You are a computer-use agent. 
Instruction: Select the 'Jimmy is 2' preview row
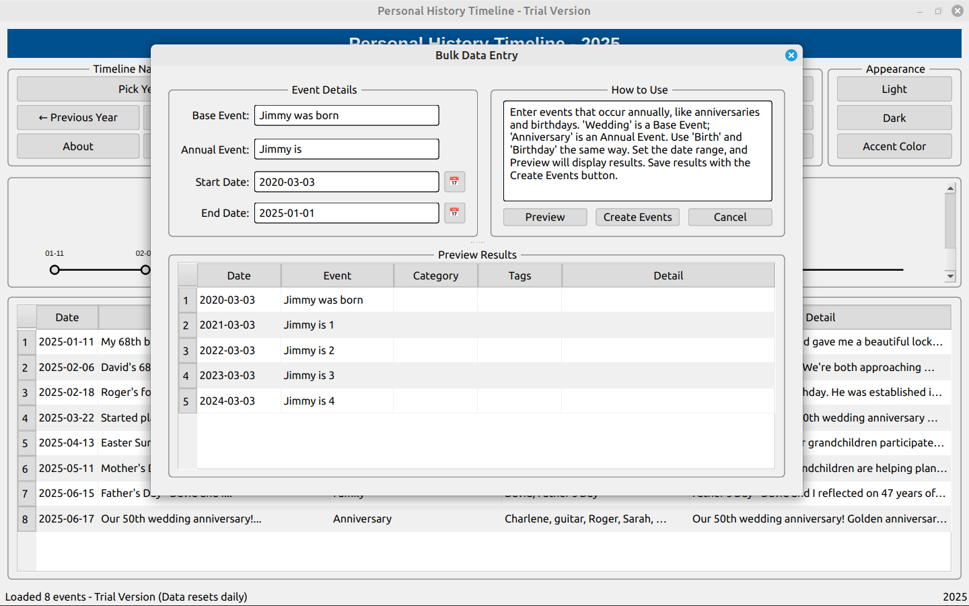tap(309, 350)
